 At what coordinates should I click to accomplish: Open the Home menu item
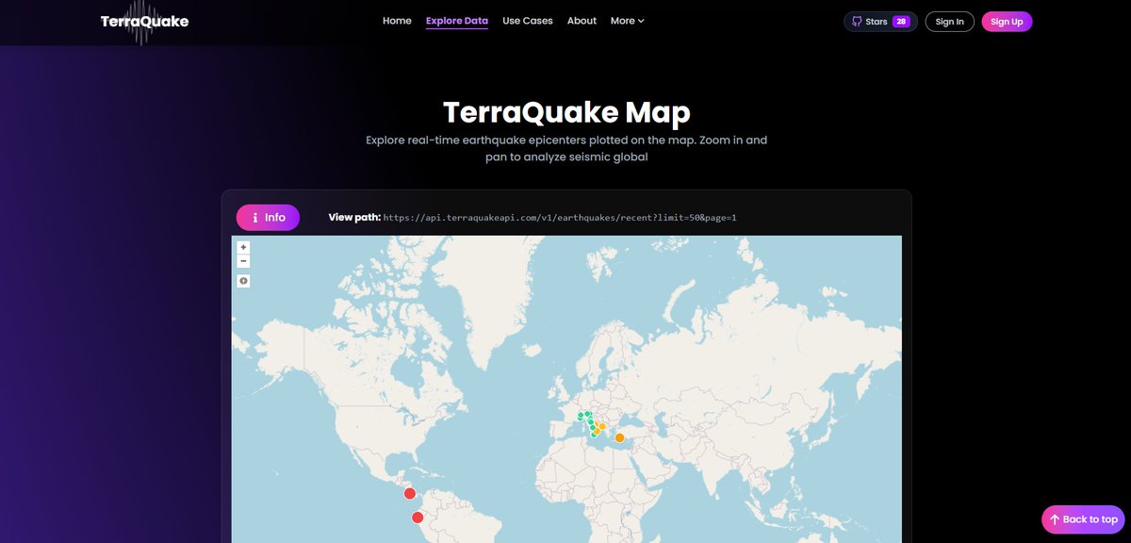[x=397, y=20]
